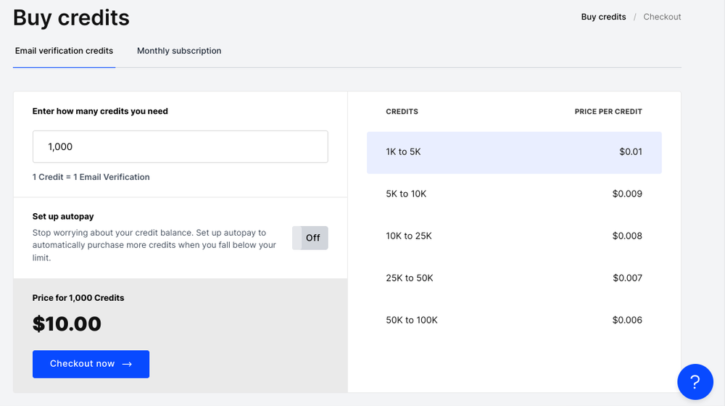The height and width of the screenshot is (406, 725).
Task: Switch to Monthly subscription tab
Action: click(179, 51)
